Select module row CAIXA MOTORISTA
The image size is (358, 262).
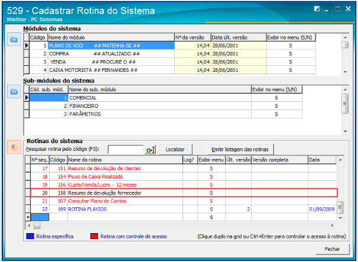(x=170, y=70)
